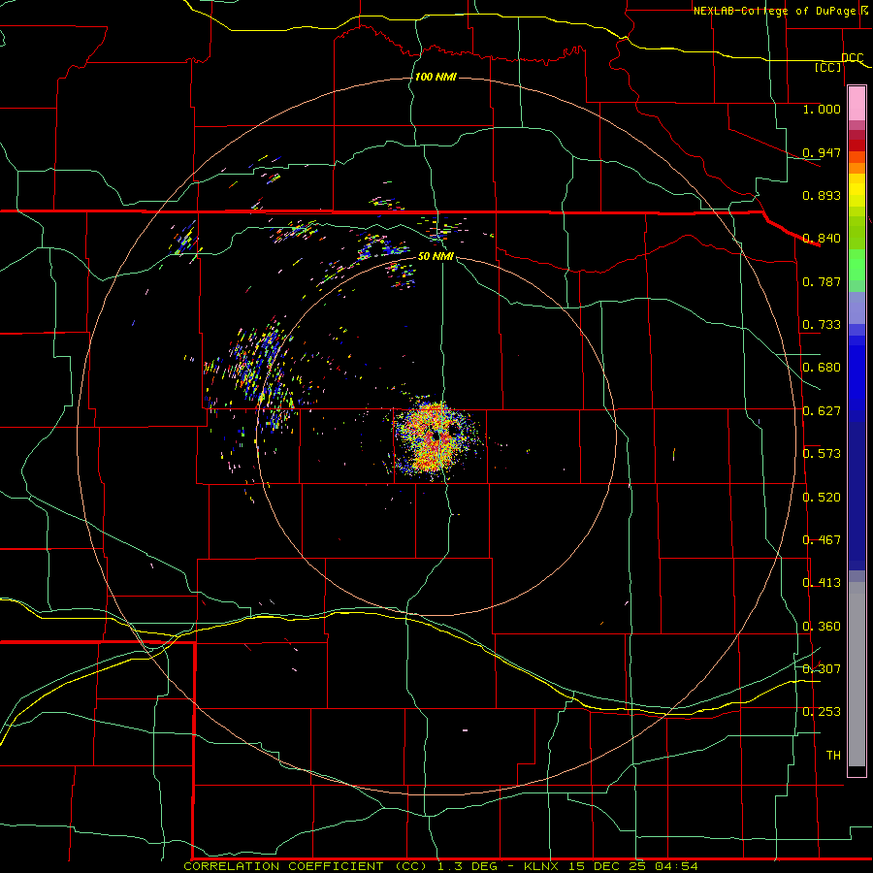Click the 0.467 legend value

tap(822, 540)
